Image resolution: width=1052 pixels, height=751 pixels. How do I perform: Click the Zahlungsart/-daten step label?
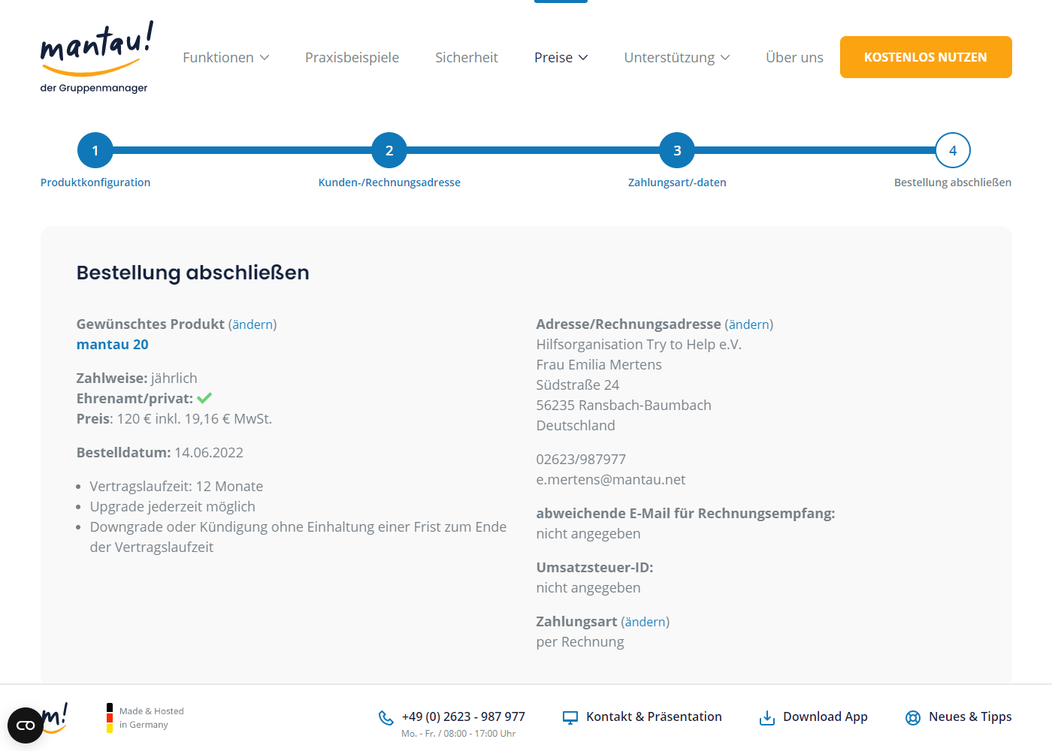[x=677, y=182]
